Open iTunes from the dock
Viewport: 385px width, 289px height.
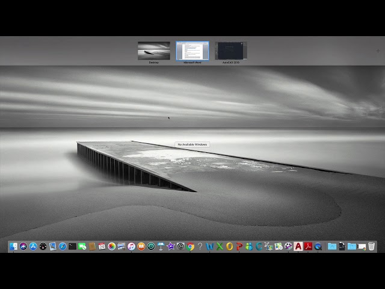[131, 246]
